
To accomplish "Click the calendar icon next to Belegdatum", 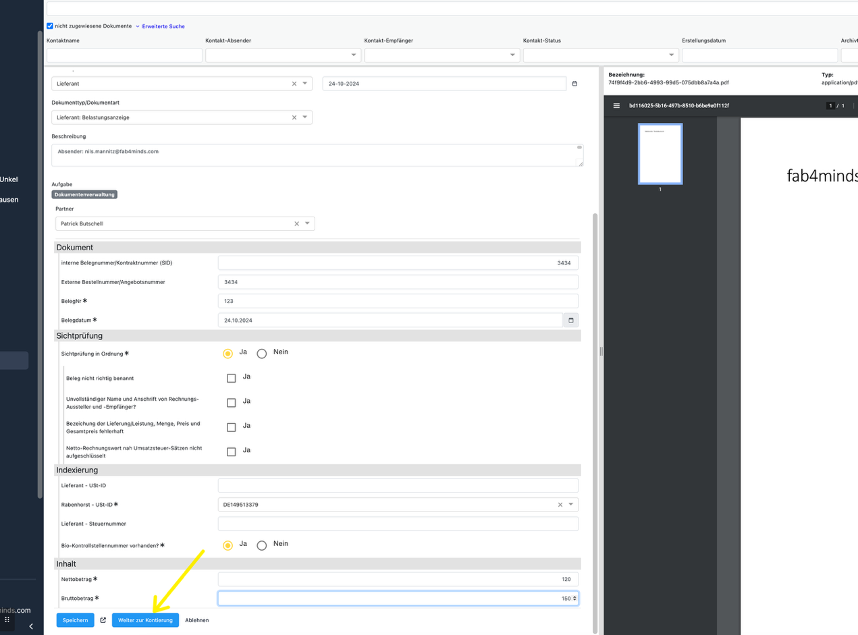I will 570,321.
